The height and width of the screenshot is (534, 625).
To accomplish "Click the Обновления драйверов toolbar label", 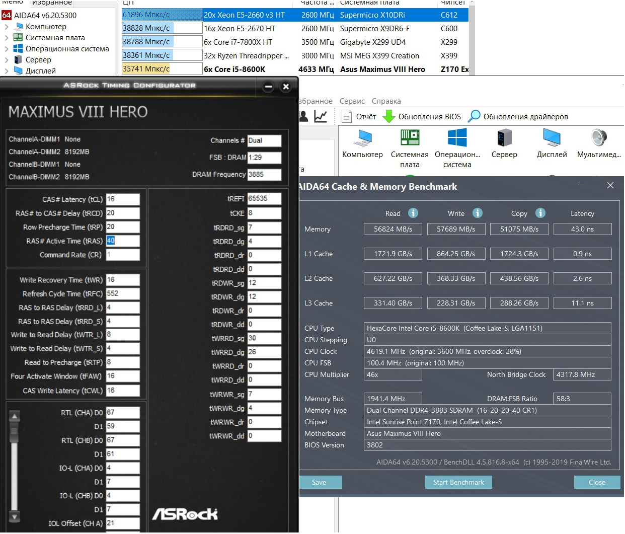I will click(526, 117).
